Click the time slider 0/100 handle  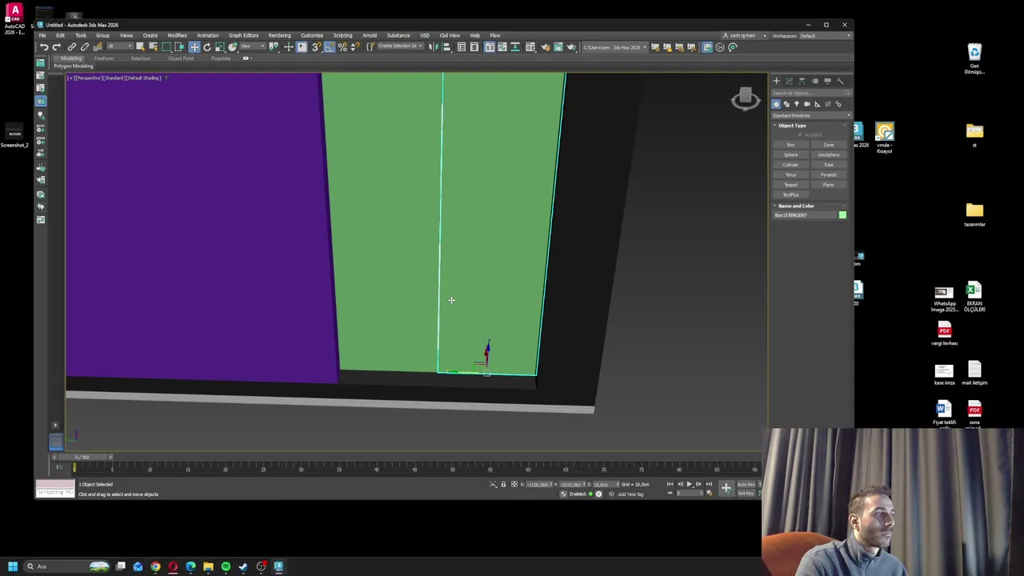pyautogui.click(x=82, y=457)
